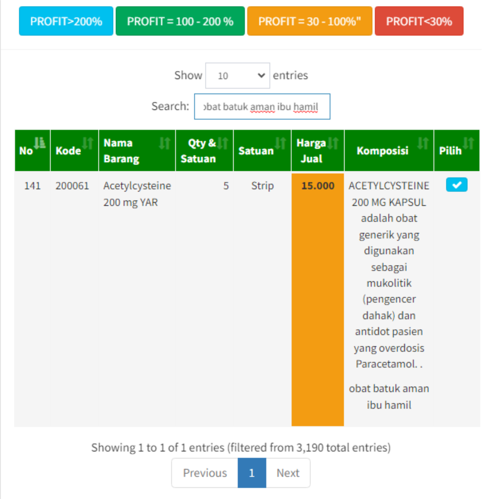Click the row number 141

click(x=33, y=186)
